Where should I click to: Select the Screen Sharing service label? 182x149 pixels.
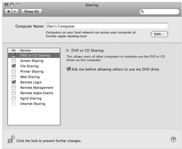(x=32, y=61)
